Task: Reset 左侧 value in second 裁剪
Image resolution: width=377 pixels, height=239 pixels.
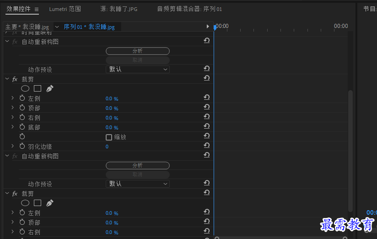Action: tap(206, 212)
